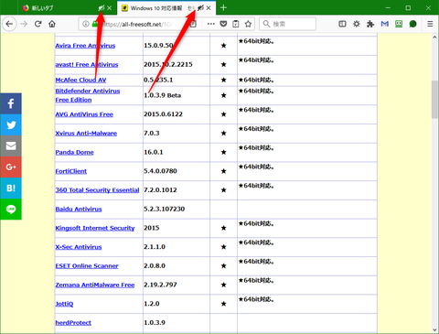Close the Windows 10 対応情報 tab
The width and height of the screenshot is (439, 334).
click(209, 8)
